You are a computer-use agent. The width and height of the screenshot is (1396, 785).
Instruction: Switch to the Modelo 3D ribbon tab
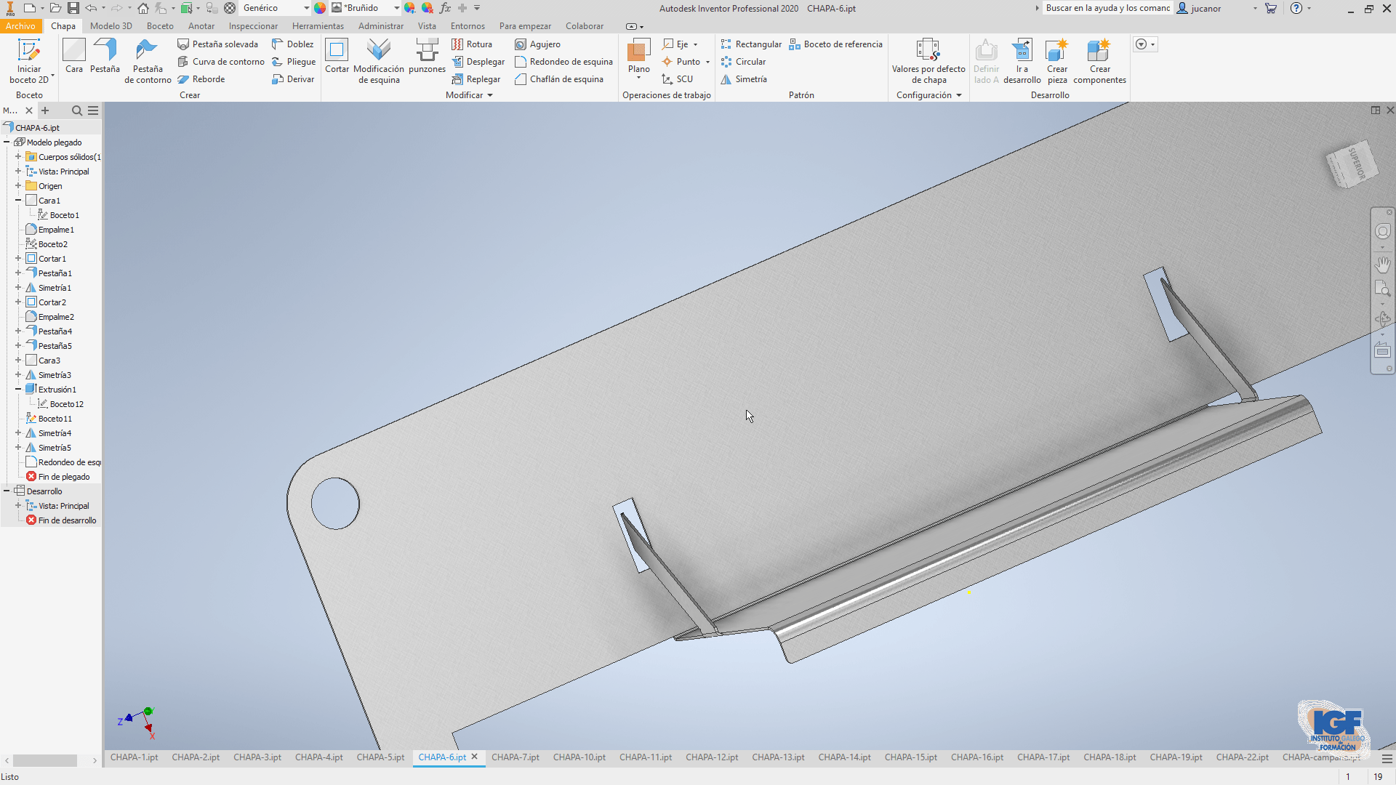[111, 26]
